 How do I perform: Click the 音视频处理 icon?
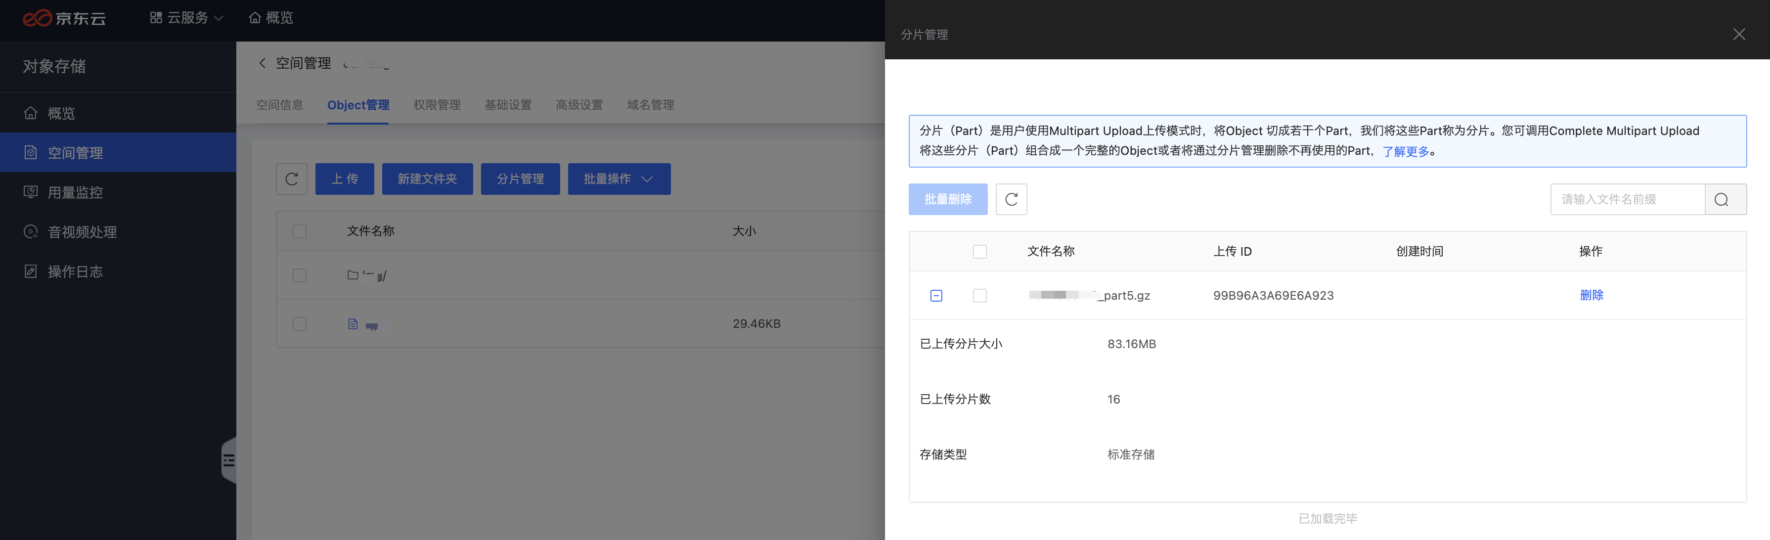pyautogui.click(x=31, y=231)
